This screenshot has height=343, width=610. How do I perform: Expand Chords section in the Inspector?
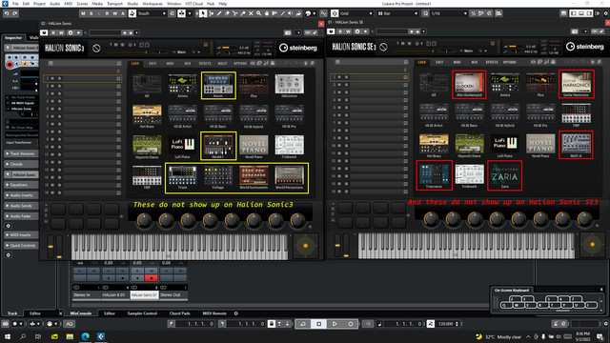coord(21,164)
